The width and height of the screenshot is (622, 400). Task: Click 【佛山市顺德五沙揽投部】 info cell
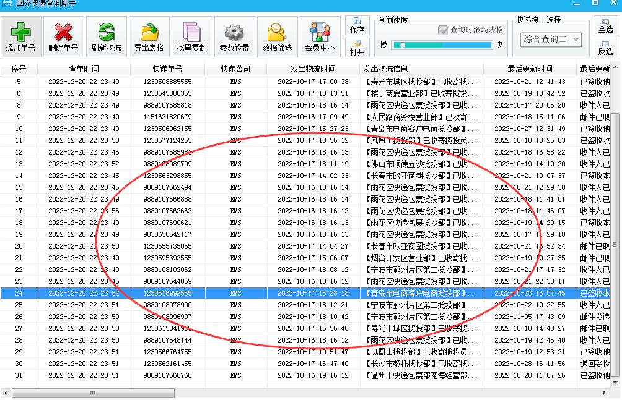click(x=421, y=164)
